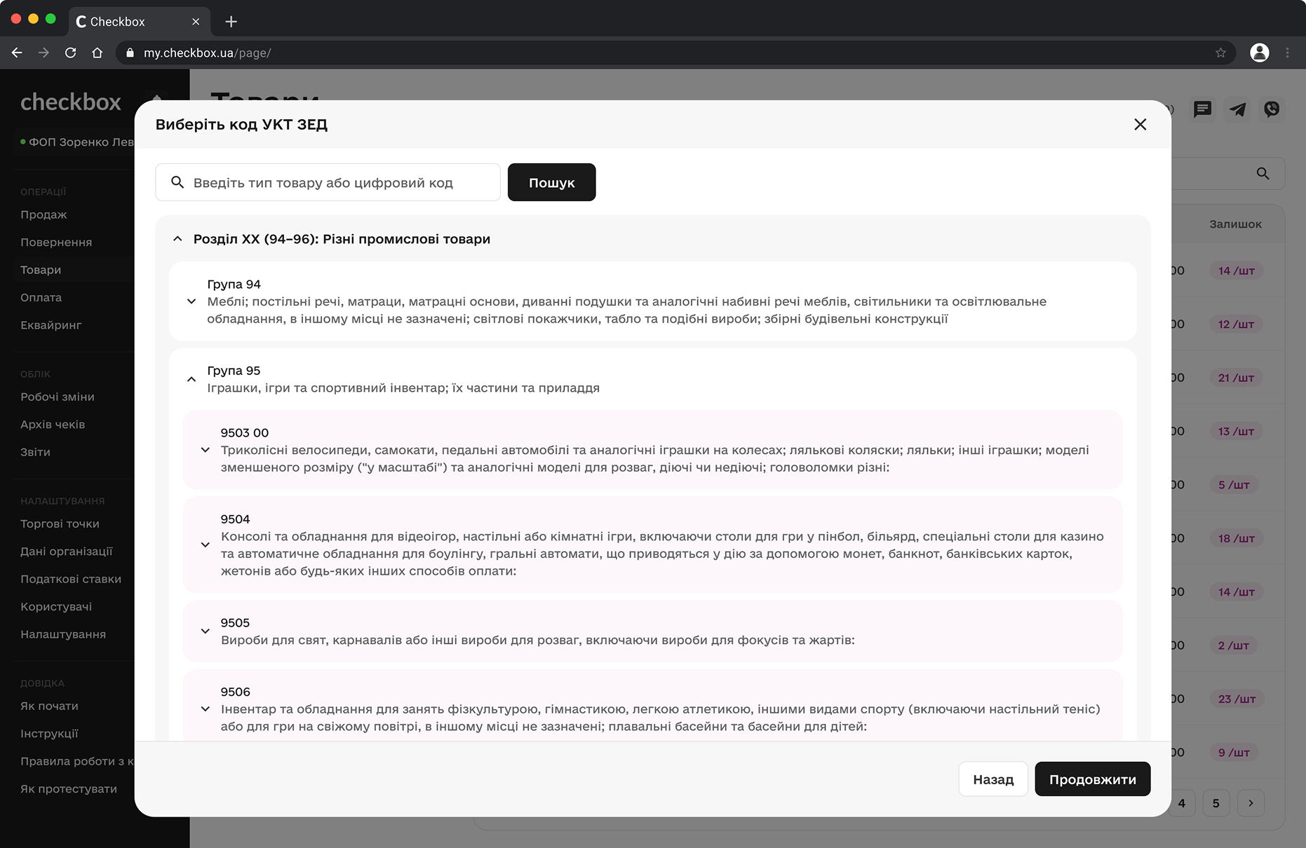
Task: Open Користувачі in sidebar
Action: [x=56, y=607]
